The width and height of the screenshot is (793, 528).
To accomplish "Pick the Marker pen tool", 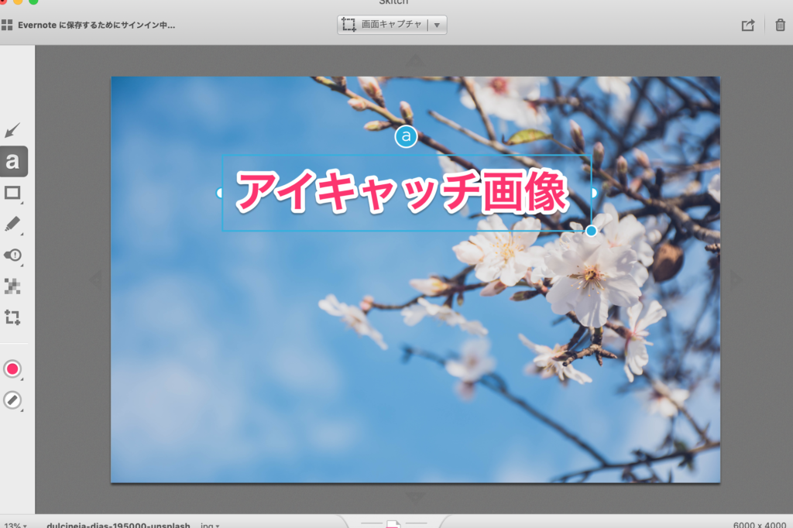I will (x=12, y=225).
